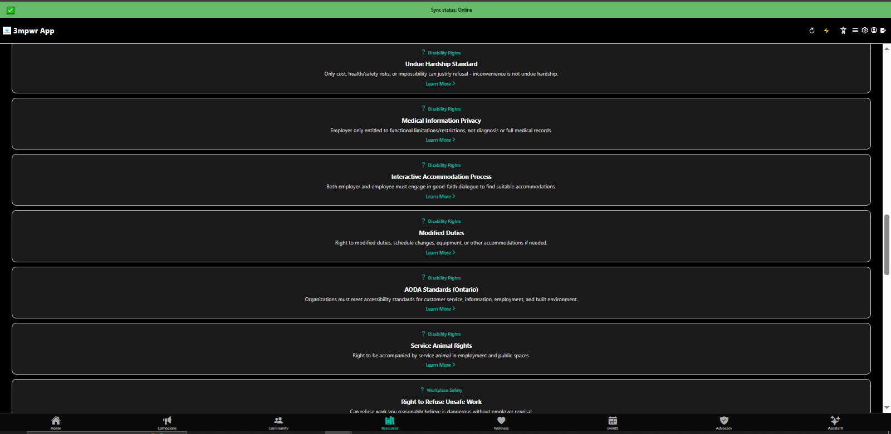Click the vertical scrollbar thumb
Screen dimensions: 891x434
pyautogui.click(x=887, y=245)
